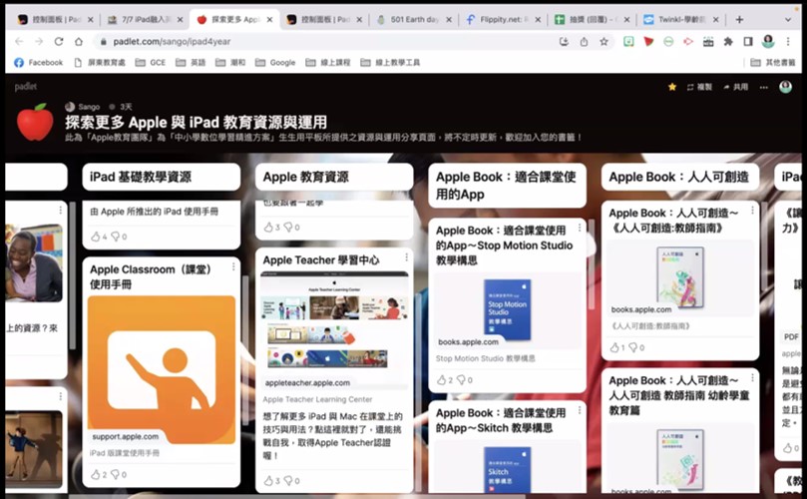
Task: Bookmark this page with the star icon
Action: pos(604,42)
